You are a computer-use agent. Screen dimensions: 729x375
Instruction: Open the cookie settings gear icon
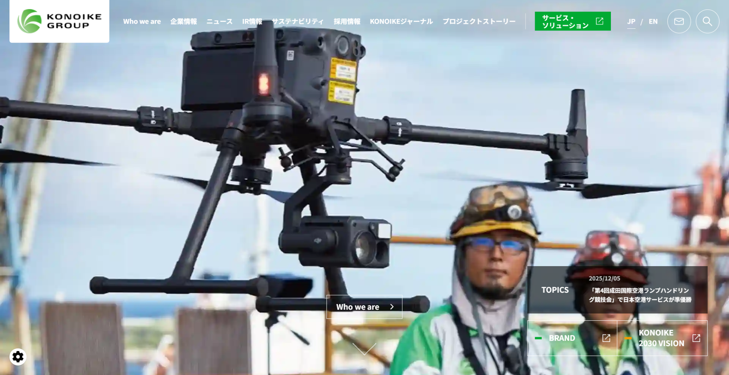[18, 357]
